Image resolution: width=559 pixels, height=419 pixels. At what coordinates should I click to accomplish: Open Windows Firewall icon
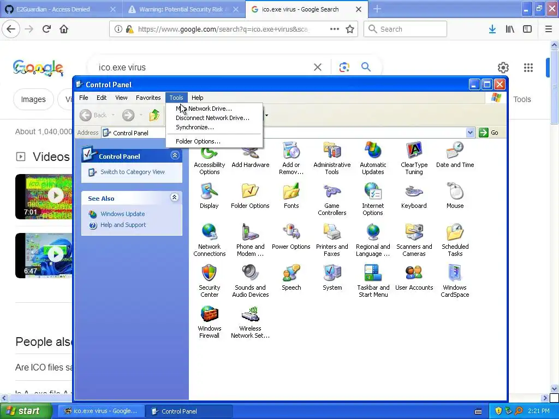pyautogui.click(x=209, y=322)
